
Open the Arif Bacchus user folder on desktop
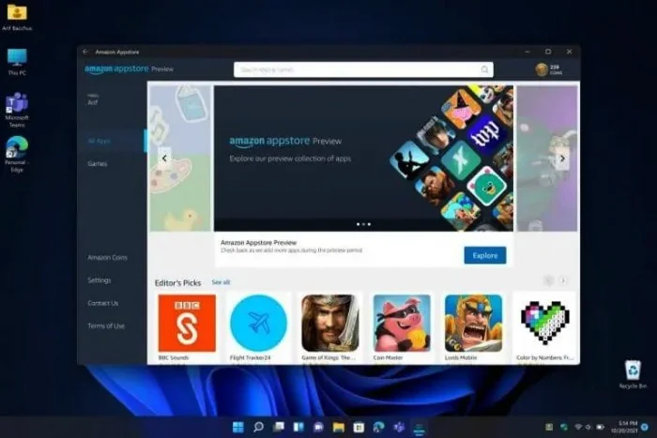(x=17, y=18)
